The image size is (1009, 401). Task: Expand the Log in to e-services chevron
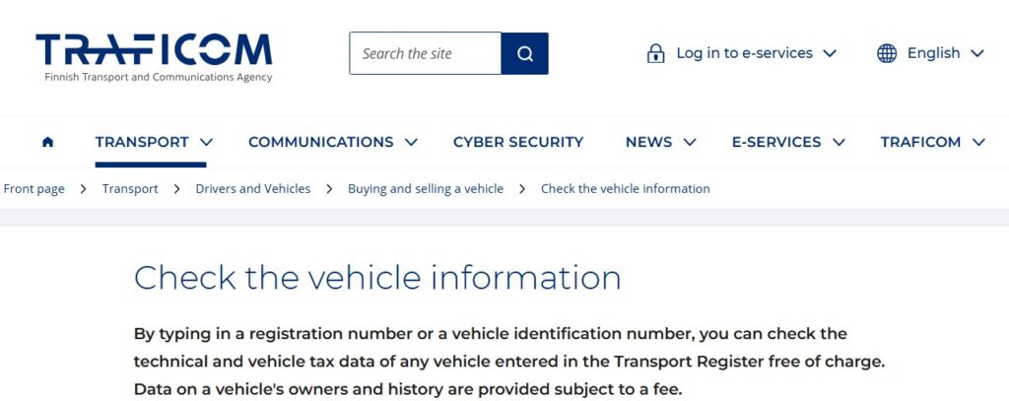coord(830,53)
